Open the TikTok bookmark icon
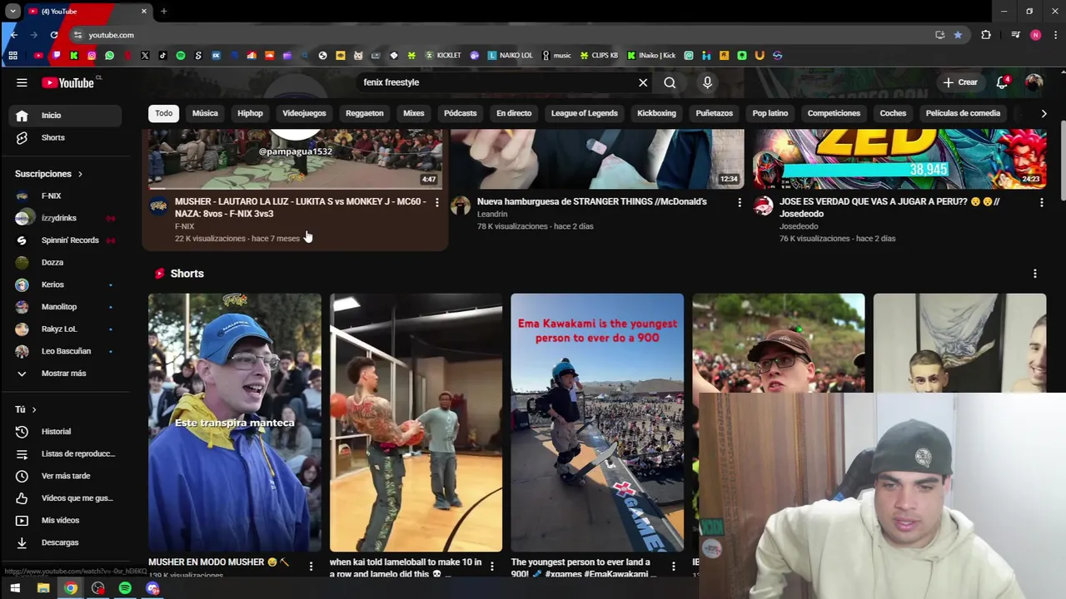This screenshot has height=599, width=1066. [x=162, y=56]
